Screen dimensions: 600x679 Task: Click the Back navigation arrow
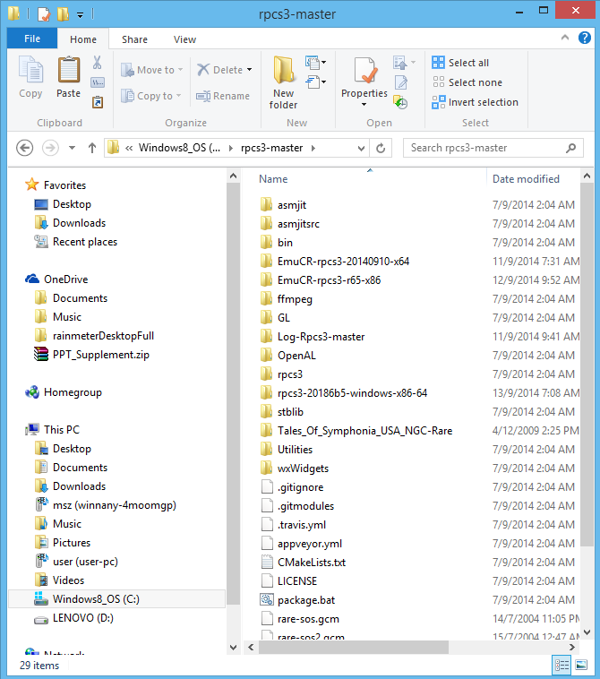pyautogui.click(x=25, y=148)
